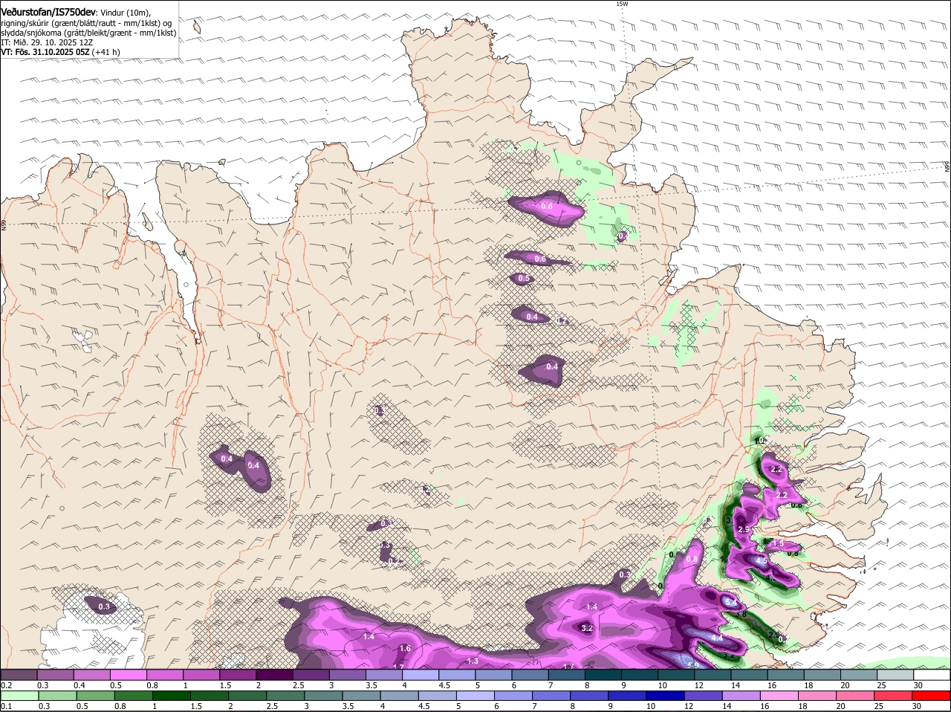Click the pale green swatch between 0.1 and 0.3
This screenshot has width=951, height=712.
click(19, 696)
